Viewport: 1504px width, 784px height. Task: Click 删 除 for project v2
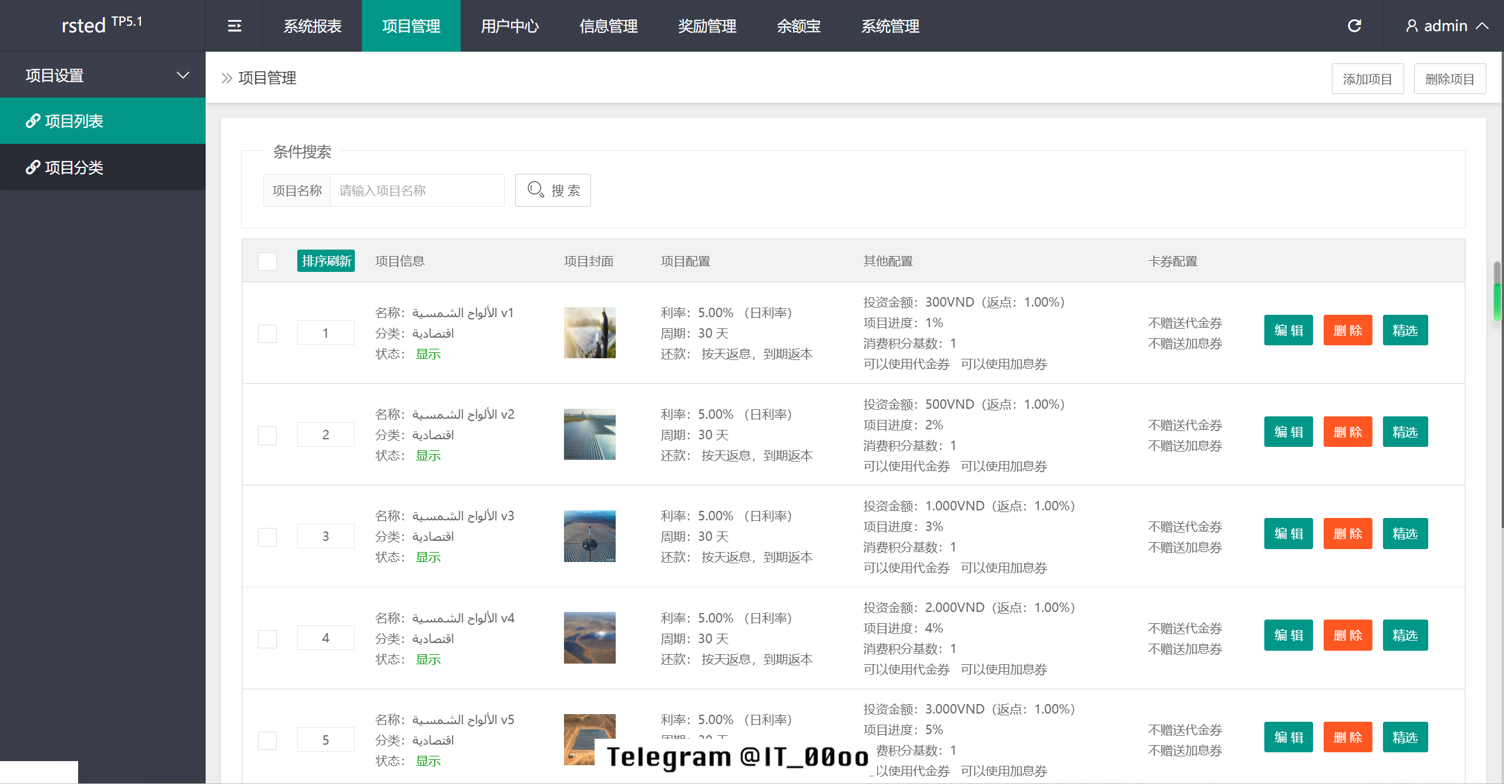[x=1348, y=432]
